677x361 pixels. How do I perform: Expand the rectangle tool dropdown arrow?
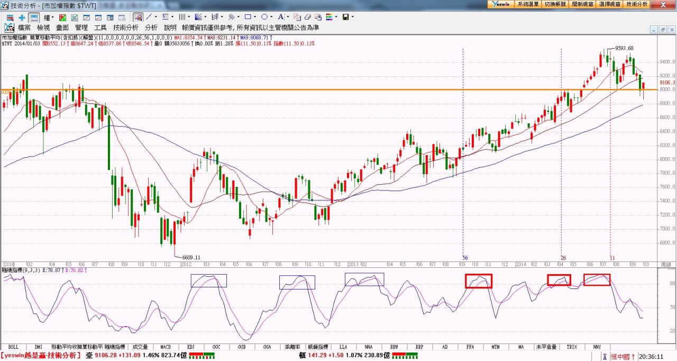pos(255,17)
